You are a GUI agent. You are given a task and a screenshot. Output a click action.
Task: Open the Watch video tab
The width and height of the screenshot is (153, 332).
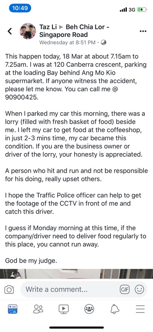64,309
